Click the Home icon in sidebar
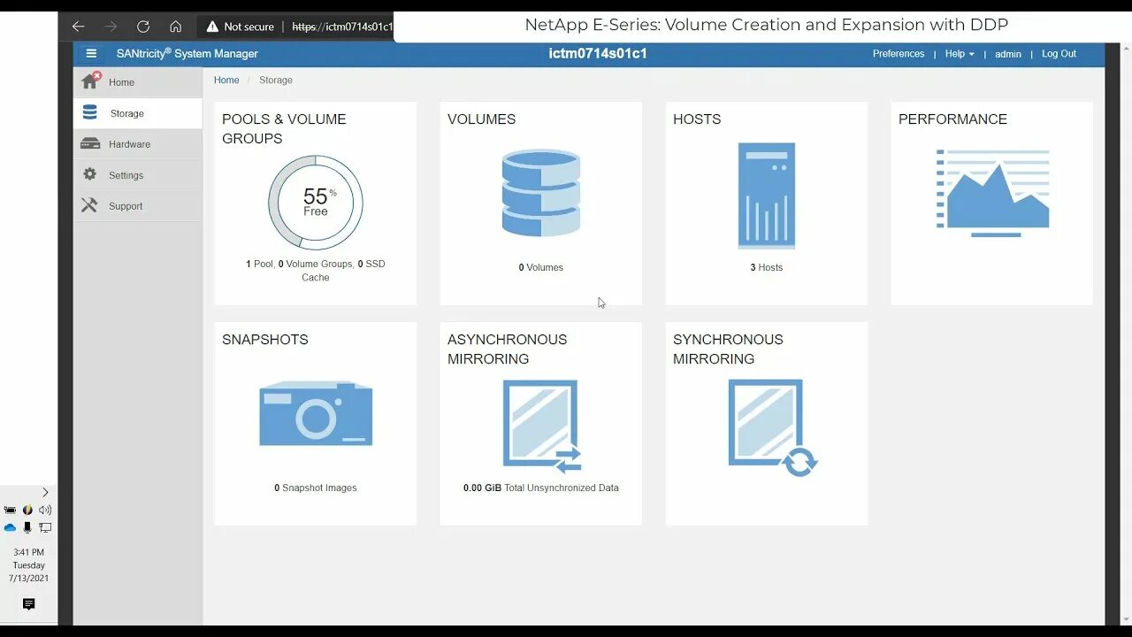The height and width of the screenshot is (637, 1132). coord(90,81)
